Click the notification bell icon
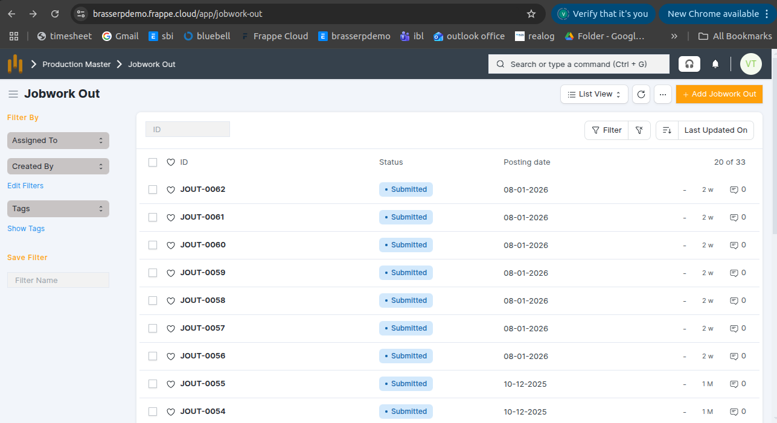This screenshot has width=777, height=423. click(715, 64)
